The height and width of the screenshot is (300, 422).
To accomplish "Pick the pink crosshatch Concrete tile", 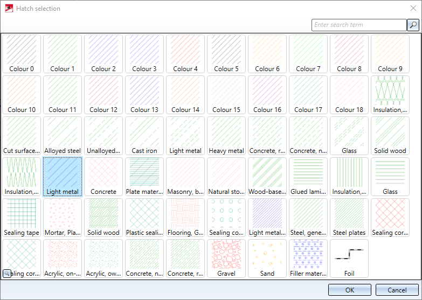I will click(103, 177).
